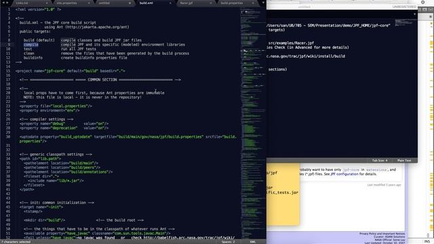
Task: Close the build.properties tab
Action: [x=253, y=3]
